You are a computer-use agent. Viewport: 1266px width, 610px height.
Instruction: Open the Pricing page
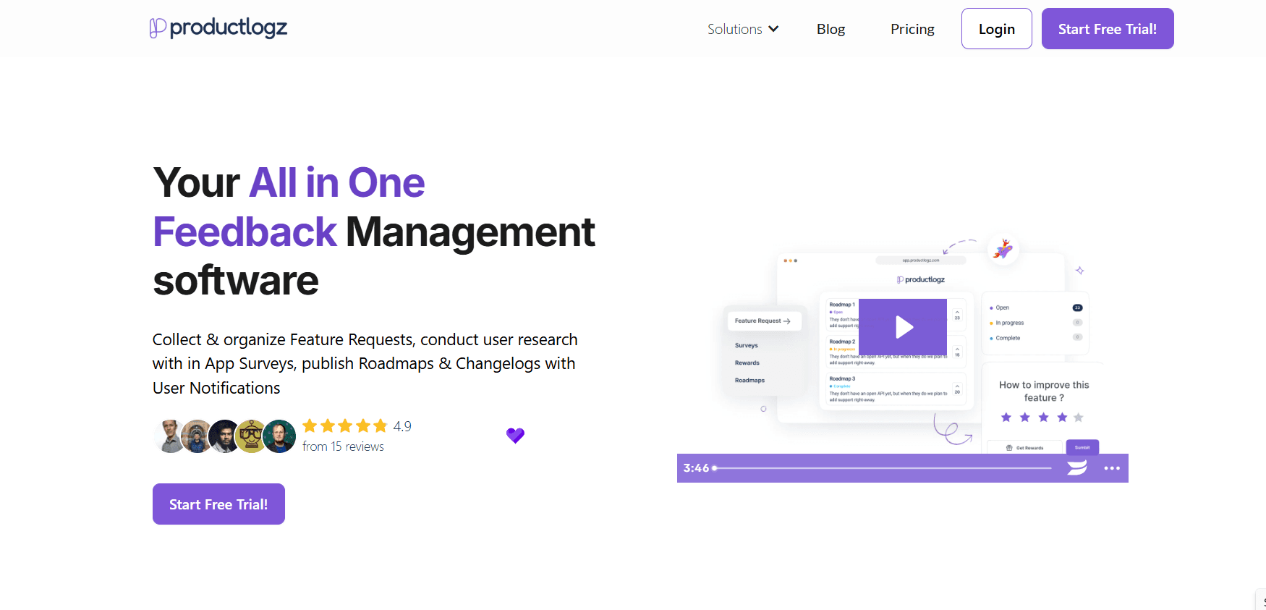(912, 29)
